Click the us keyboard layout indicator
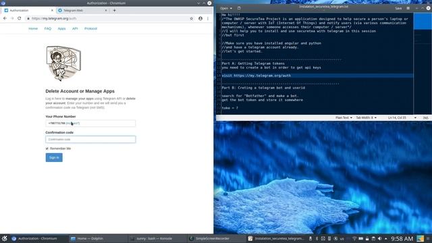432x243 pixels. pyautogui.click(x=342, y=238)
